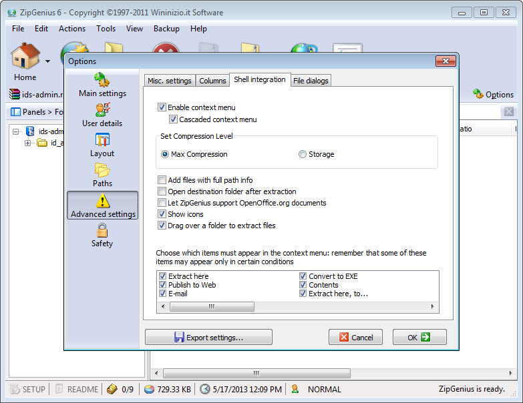Viewport: 523px width, 403px height.
Task: Click the ids-admin archive icon in address bar
Action: [14, 94]
